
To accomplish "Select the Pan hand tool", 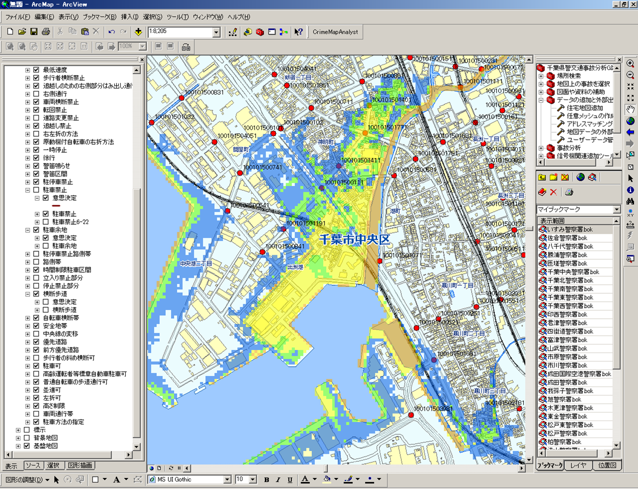I will (x=630, y=110).
